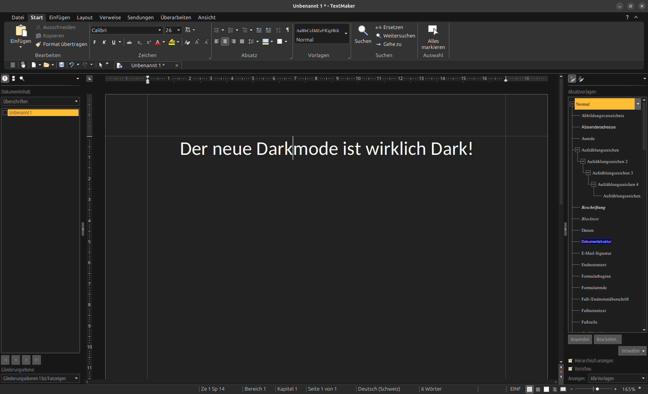Expand the Vorlagen style gallery arrow
Screen dimensions: 648x394
[346, 33]
